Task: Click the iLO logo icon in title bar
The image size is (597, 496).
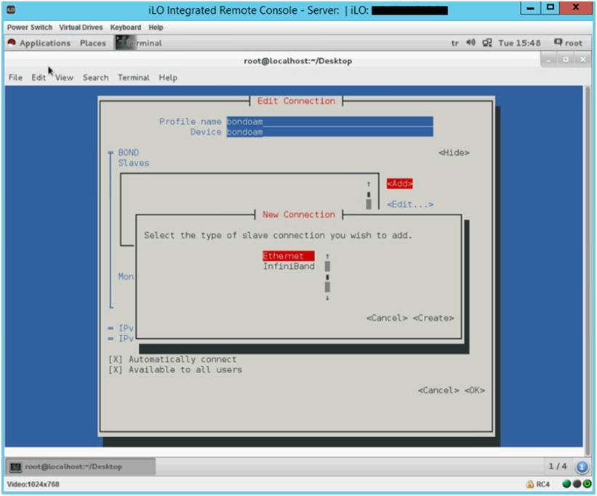Action: pos(11,10)
